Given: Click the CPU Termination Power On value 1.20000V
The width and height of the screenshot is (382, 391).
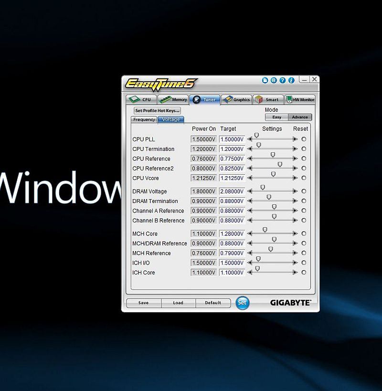Looking at the screenshot, I should [x=203, y=149].
